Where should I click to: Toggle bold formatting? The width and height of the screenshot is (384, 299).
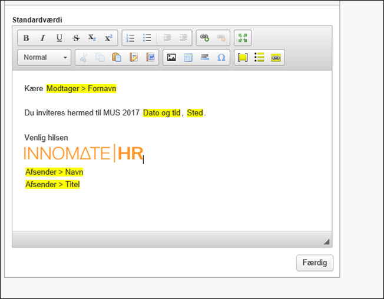pyautogui.click(x=26, y=38)
